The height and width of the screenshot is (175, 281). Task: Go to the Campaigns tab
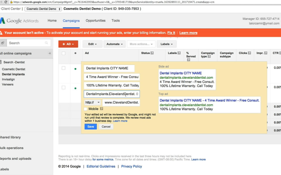71,21
